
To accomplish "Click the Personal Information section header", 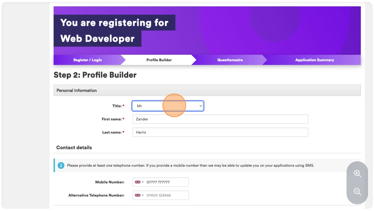I will pyautogui.click(x=207, y=91).
